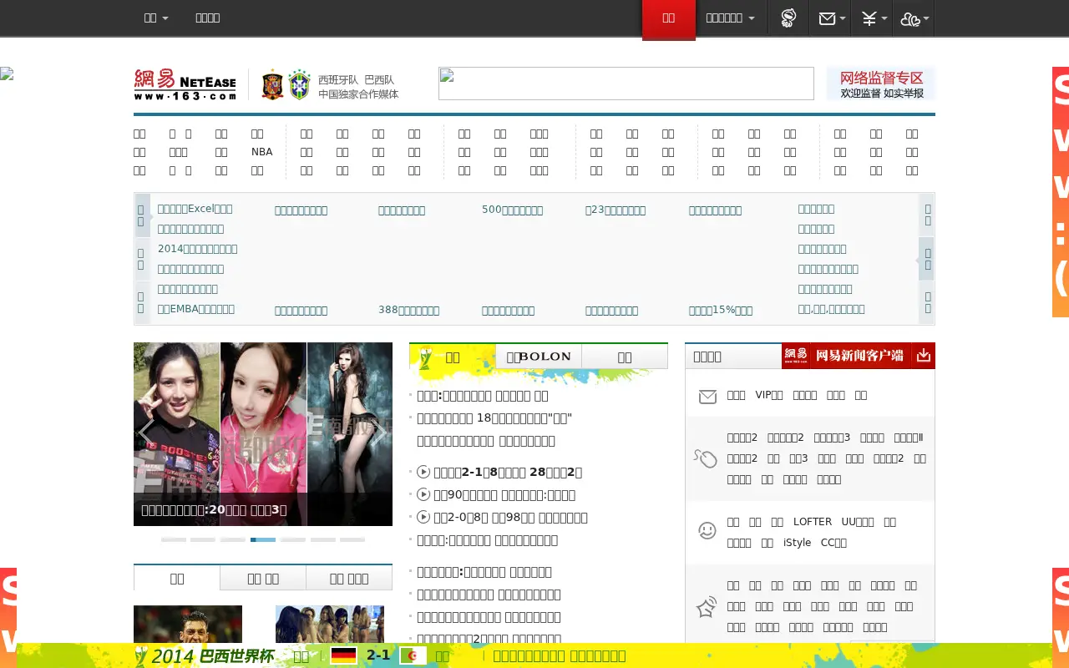This screenshot has width=1069, height=668.
Task: Expand the yen payment menu in top bar
Action: 873,18
